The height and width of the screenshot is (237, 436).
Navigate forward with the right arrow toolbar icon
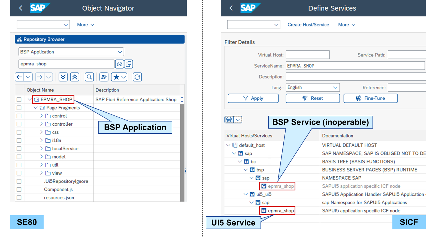click(x=40, y=77)
